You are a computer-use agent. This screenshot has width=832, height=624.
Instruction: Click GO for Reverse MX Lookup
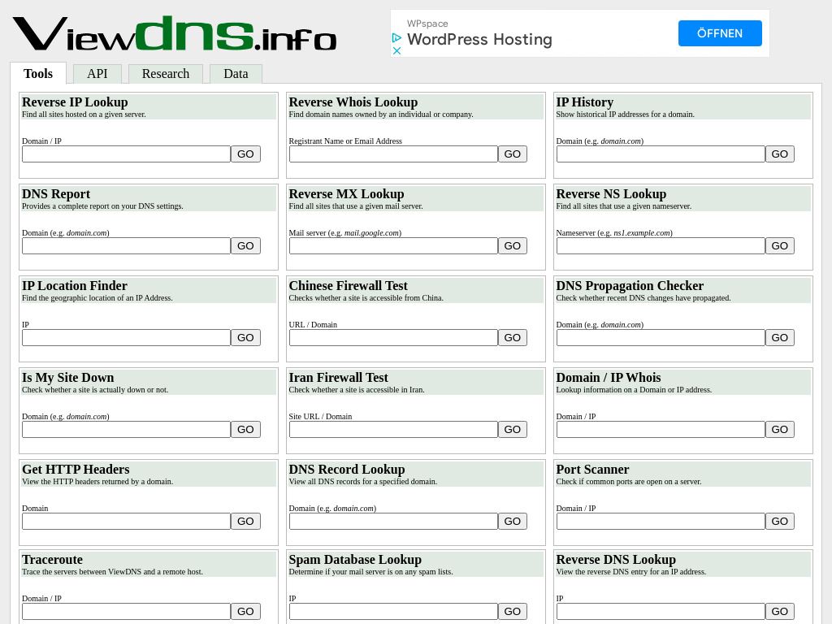point(512,245)
